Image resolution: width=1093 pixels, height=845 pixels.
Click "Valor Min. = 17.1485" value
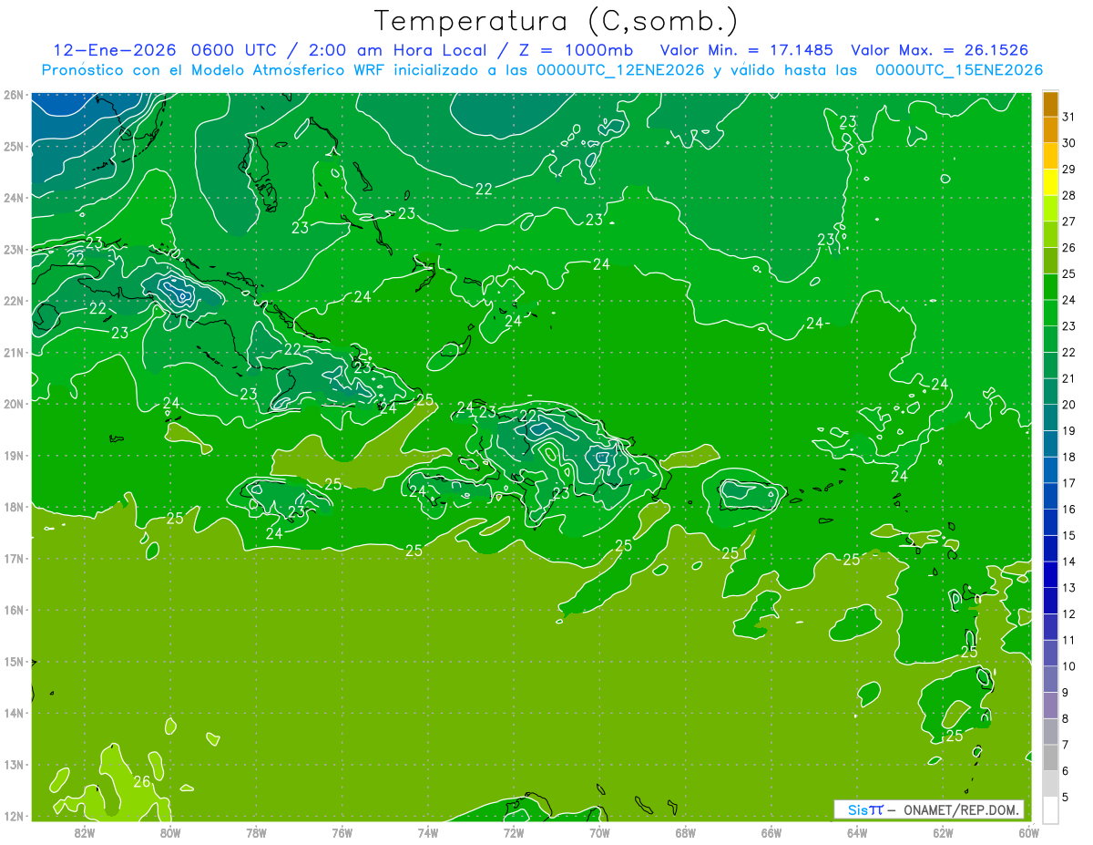tap(746, 50)
